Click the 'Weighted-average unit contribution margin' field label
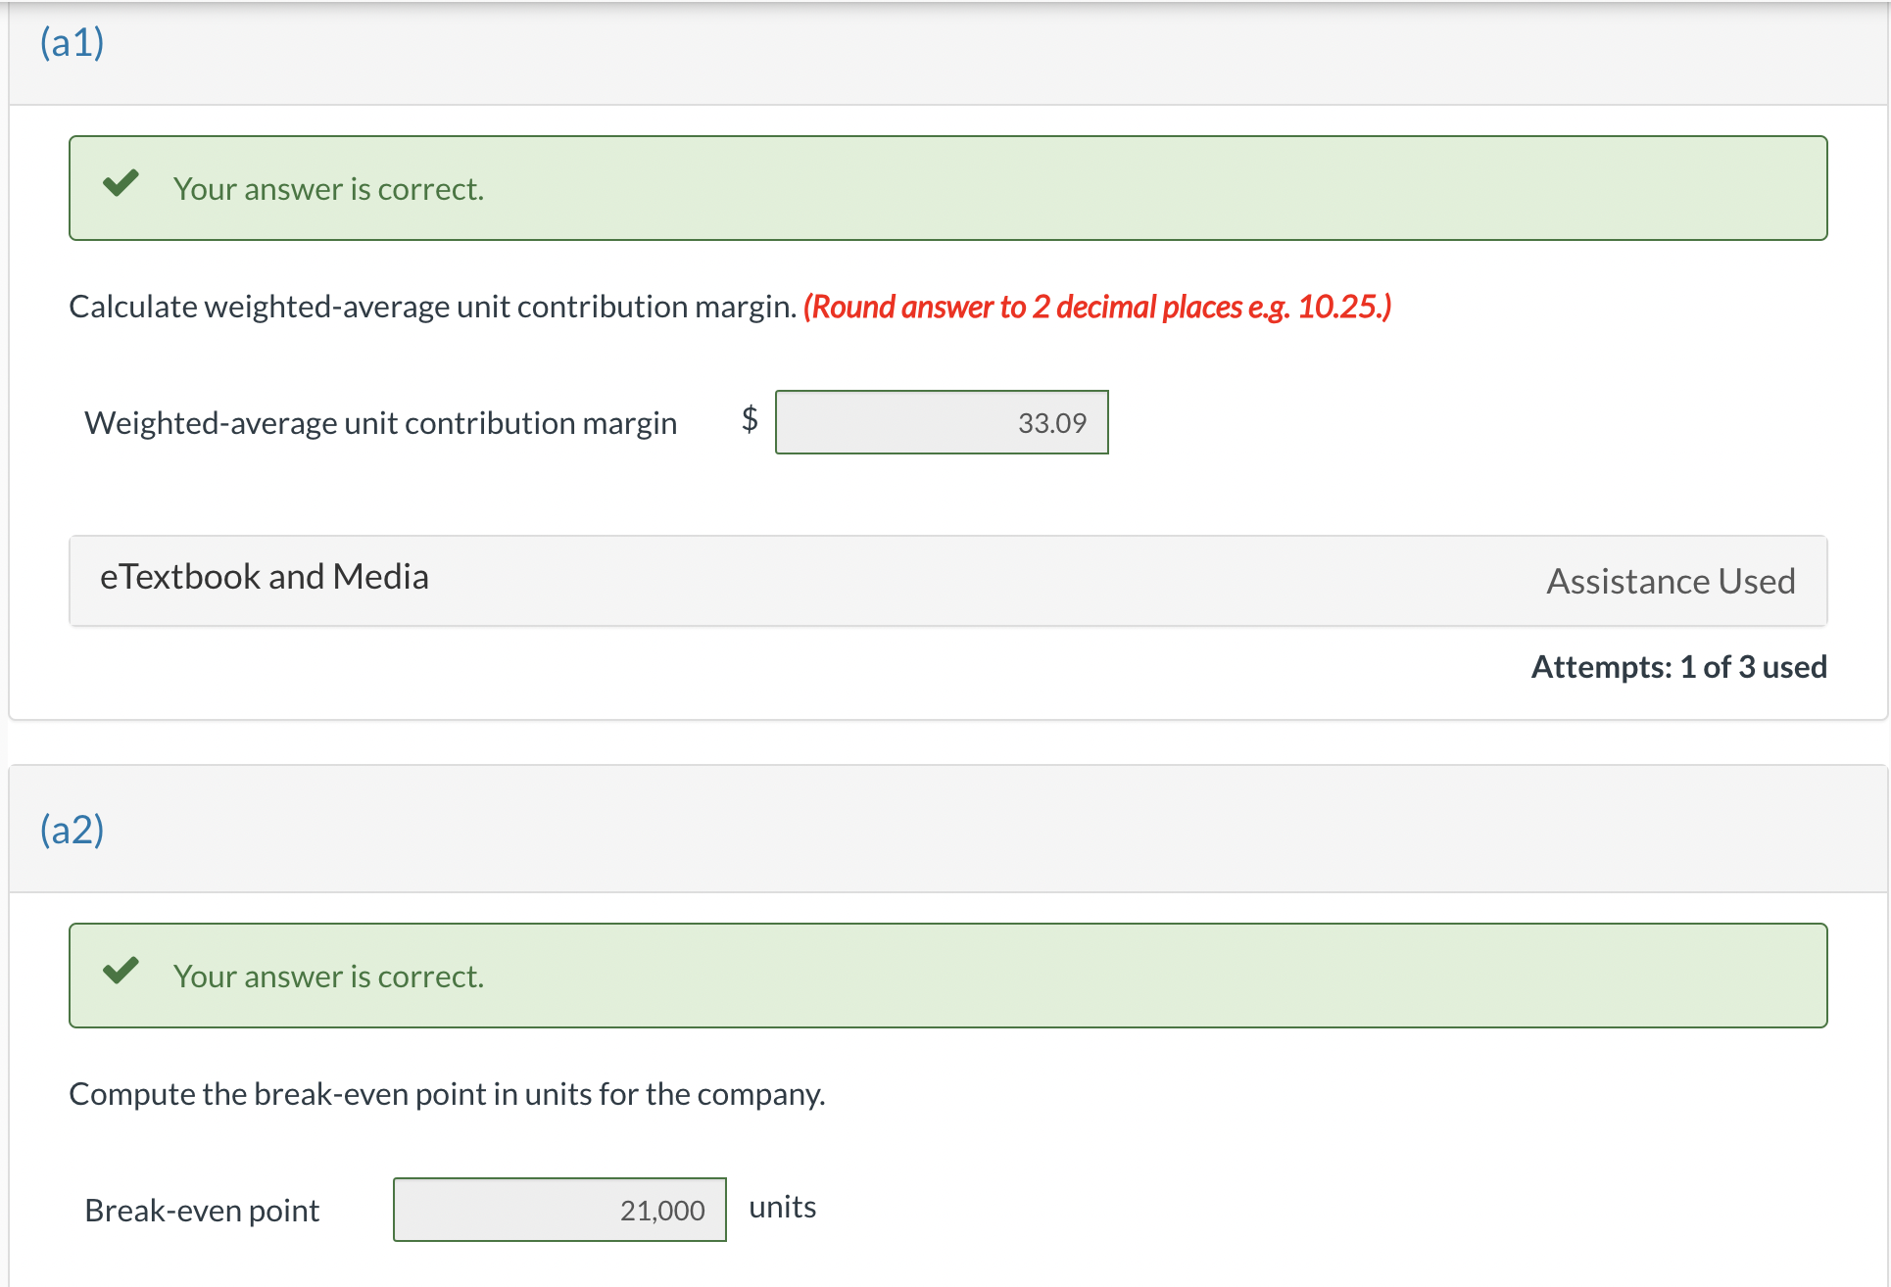The width and height of the screenshot is (1891, 1287). click(x=381, y=423)
